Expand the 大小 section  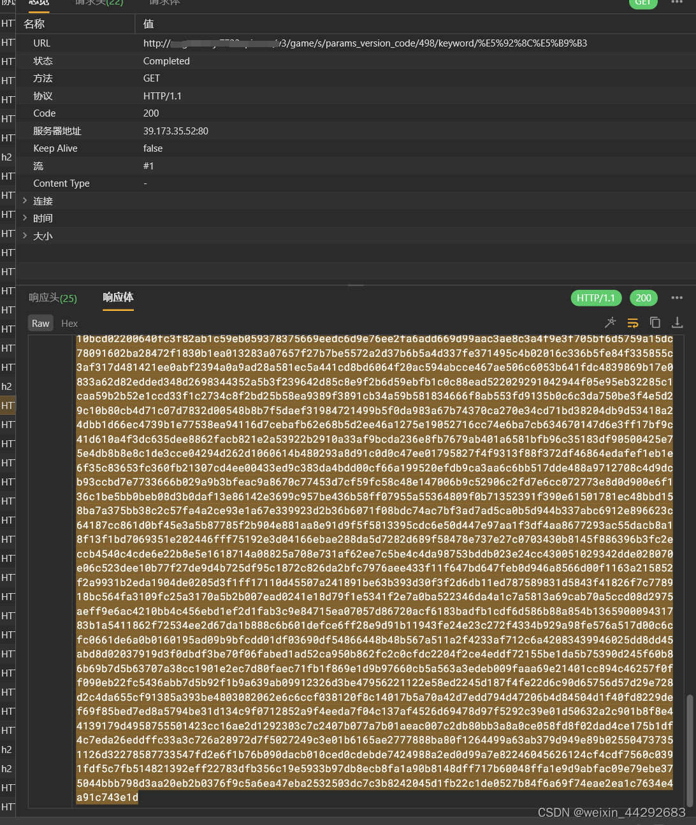[x=25, y=236]
